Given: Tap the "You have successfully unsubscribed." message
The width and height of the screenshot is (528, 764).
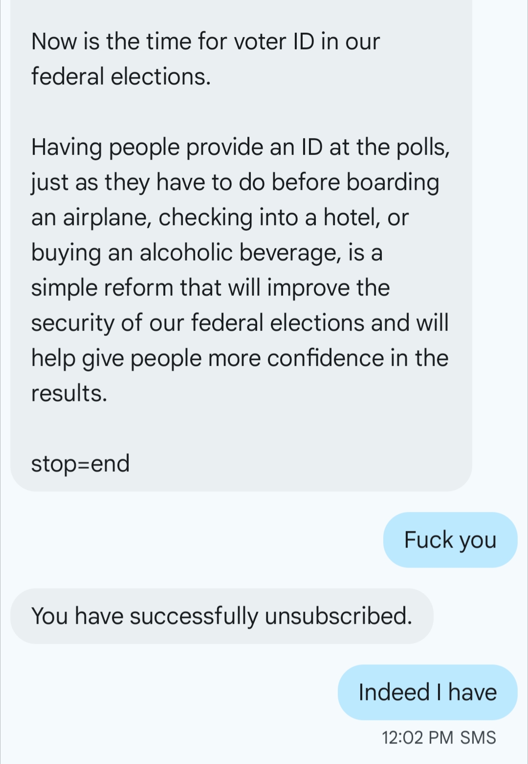Looking at the screenshot, I should pyautogui.click(x=221, y=616).
